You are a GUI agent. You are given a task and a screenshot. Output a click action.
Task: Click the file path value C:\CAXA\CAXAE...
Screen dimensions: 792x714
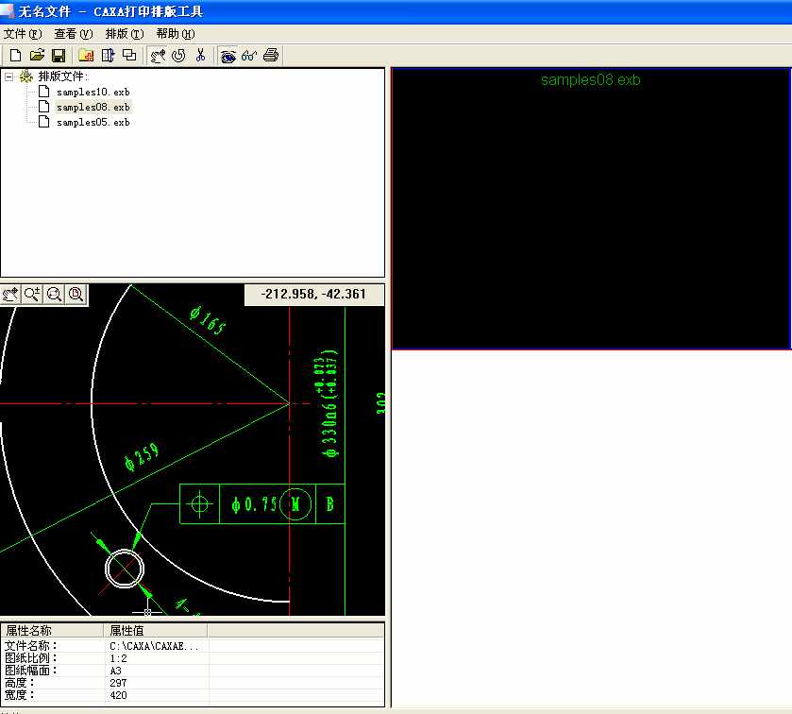[x=154, y=646]
